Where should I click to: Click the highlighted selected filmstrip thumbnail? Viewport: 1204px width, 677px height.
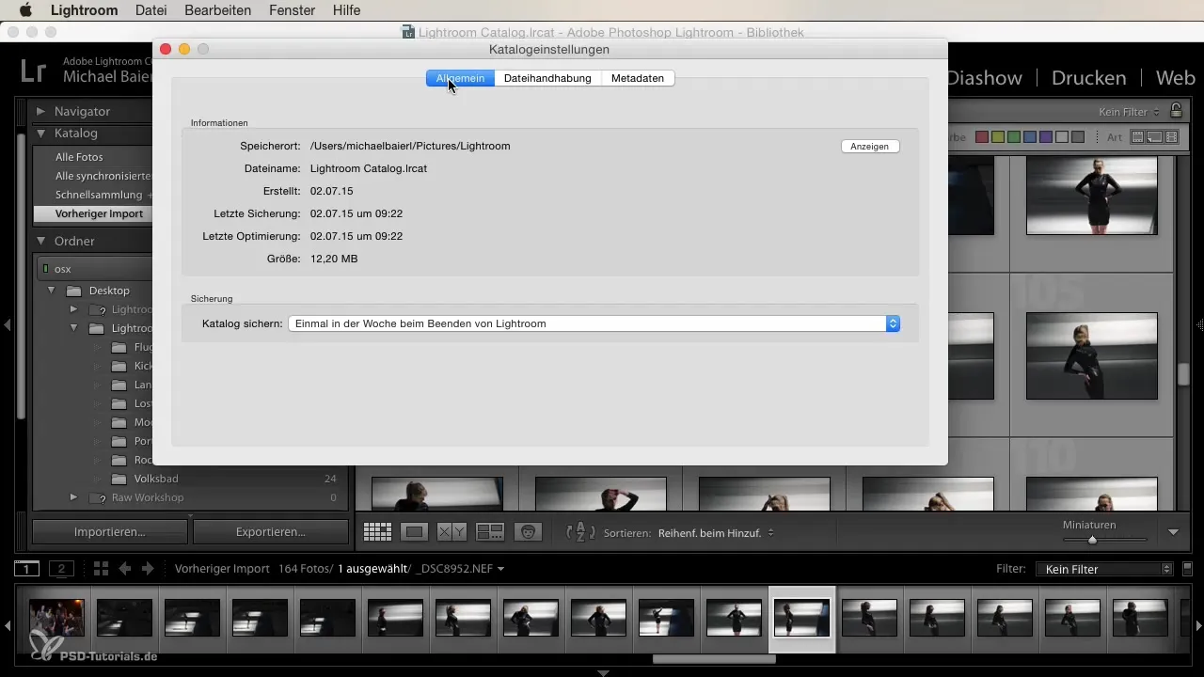tap(801, 618)
